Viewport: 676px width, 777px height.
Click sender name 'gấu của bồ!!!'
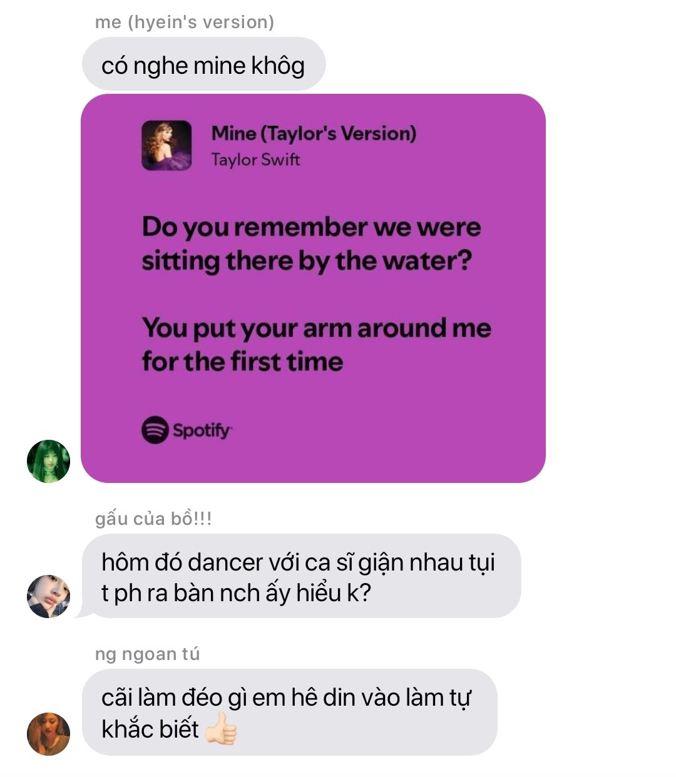[x=153, y=519]
